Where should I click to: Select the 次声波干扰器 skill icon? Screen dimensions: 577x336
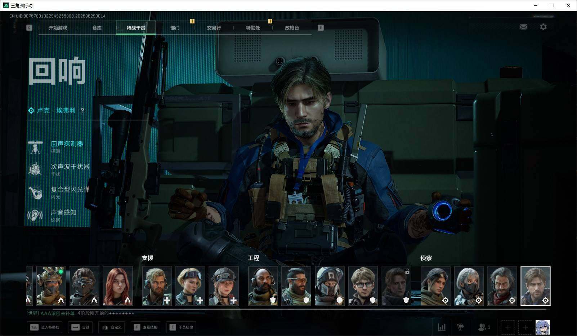coord(35,169)
